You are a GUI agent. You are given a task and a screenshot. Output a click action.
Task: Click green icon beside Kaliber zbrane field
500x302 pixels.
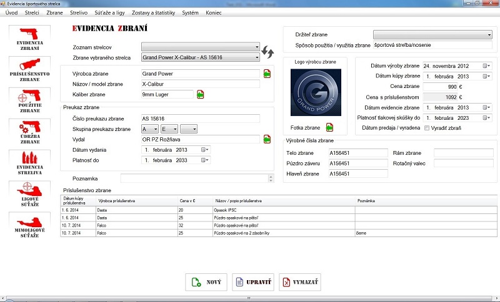pyautogui.click(x=201, y=95)
